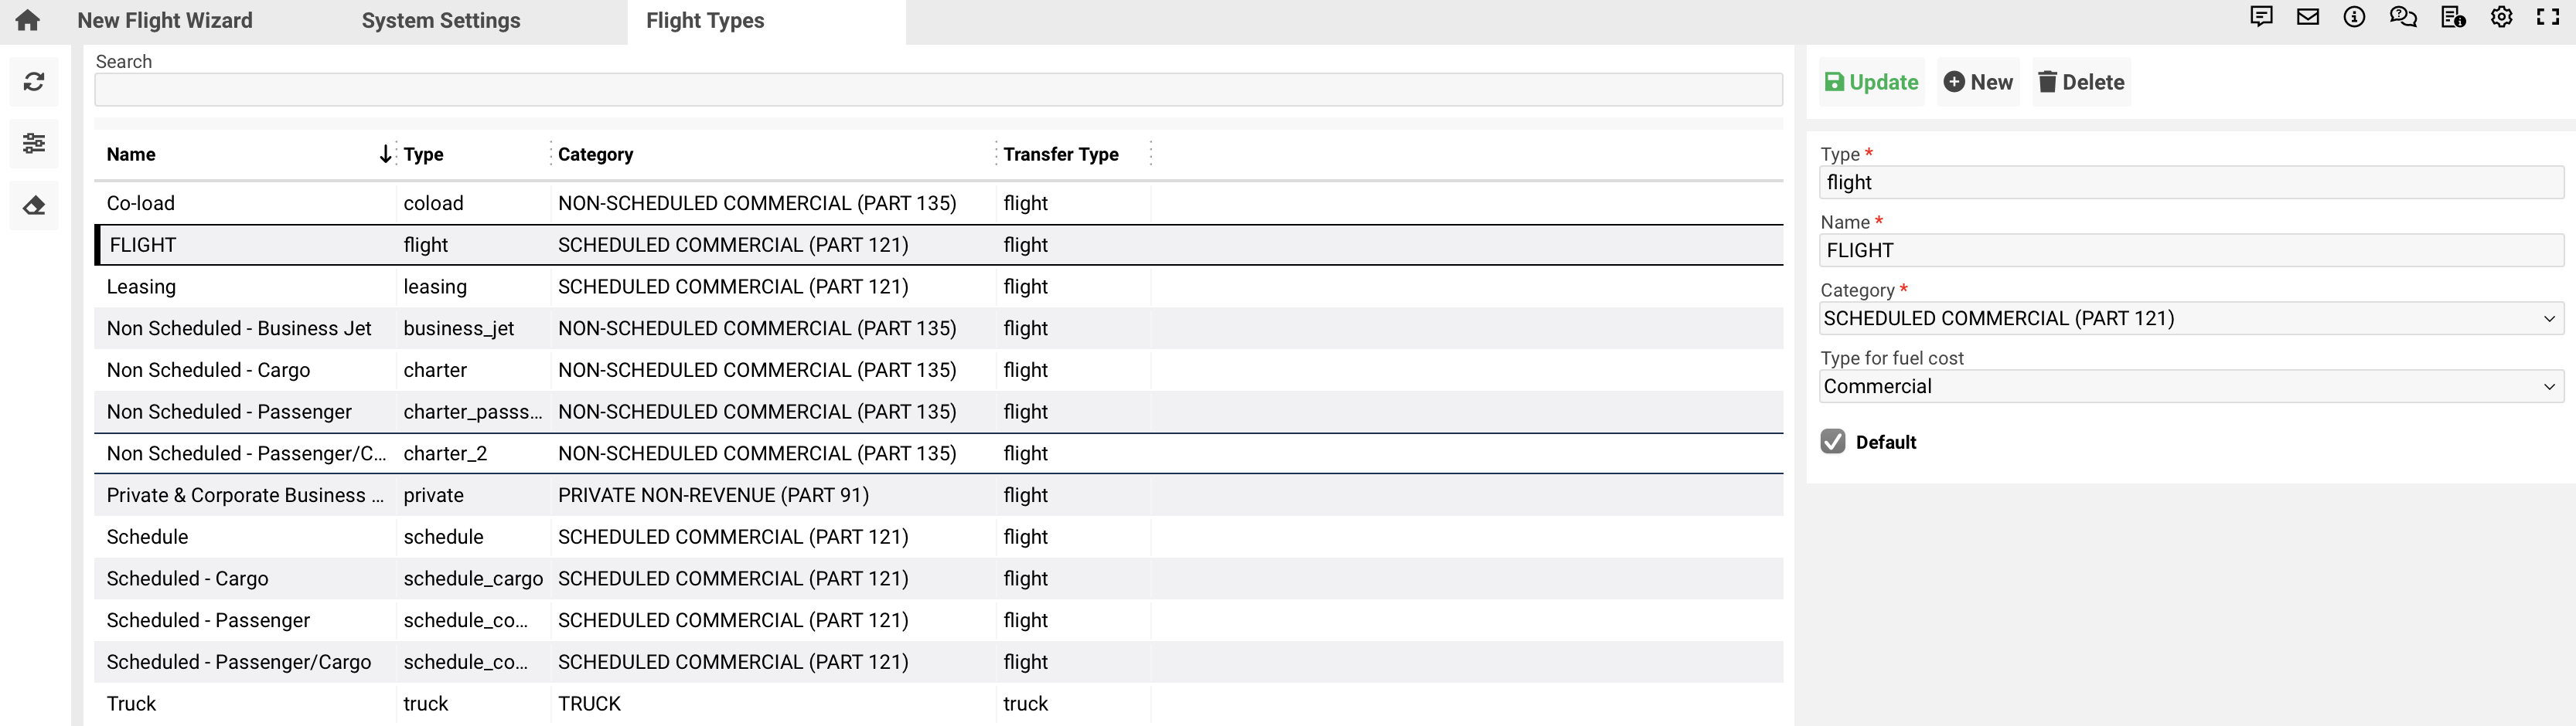The height and width of the screenshot is (726, 2576).
Task: Expand the Category dropdown
Action: click(2190, 318)
